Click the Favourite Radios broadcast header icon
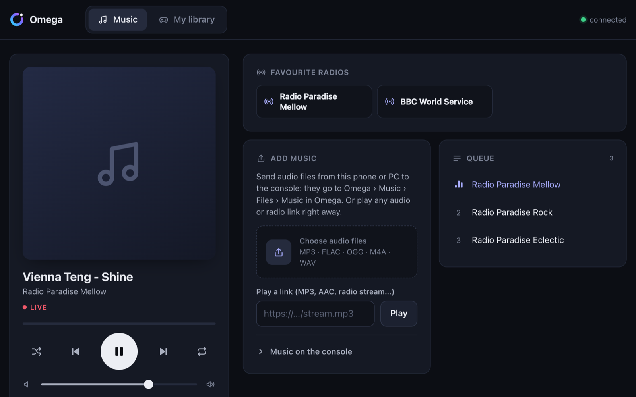Image resolution: width=636 pixels, height=397 pixels. (x=261, y=73)
